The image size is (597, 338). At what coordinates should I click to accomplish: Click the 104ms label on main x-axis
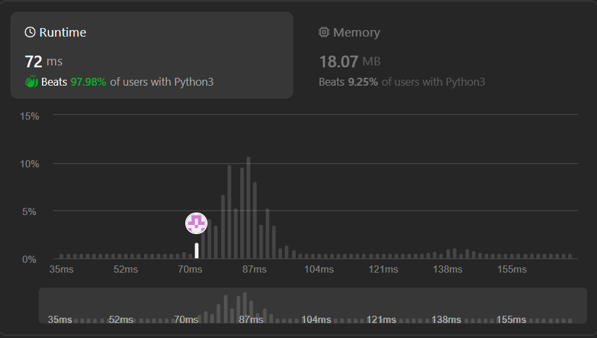(318, 269)
